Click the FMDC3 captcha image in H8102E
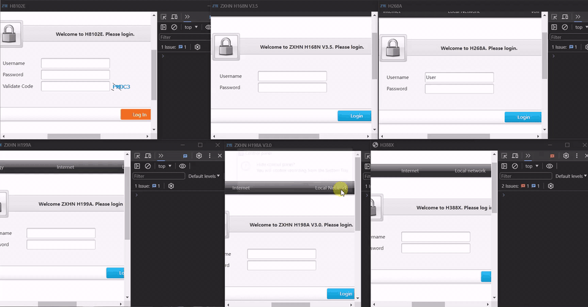This screenshot has width=588, height=307. (121, 87)
